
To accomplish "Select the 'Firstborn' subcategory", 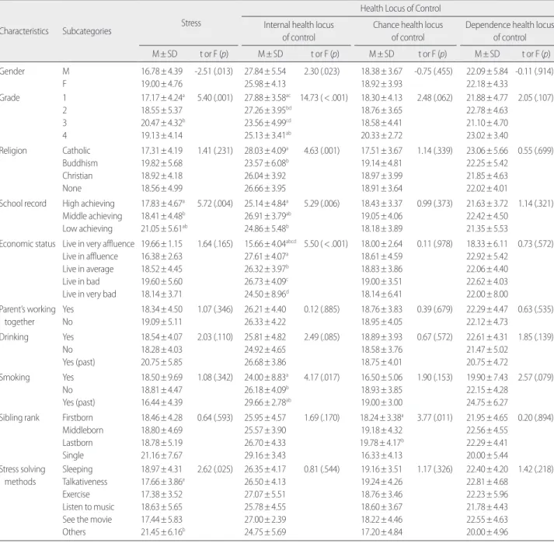I will click(x=78, y=418).
